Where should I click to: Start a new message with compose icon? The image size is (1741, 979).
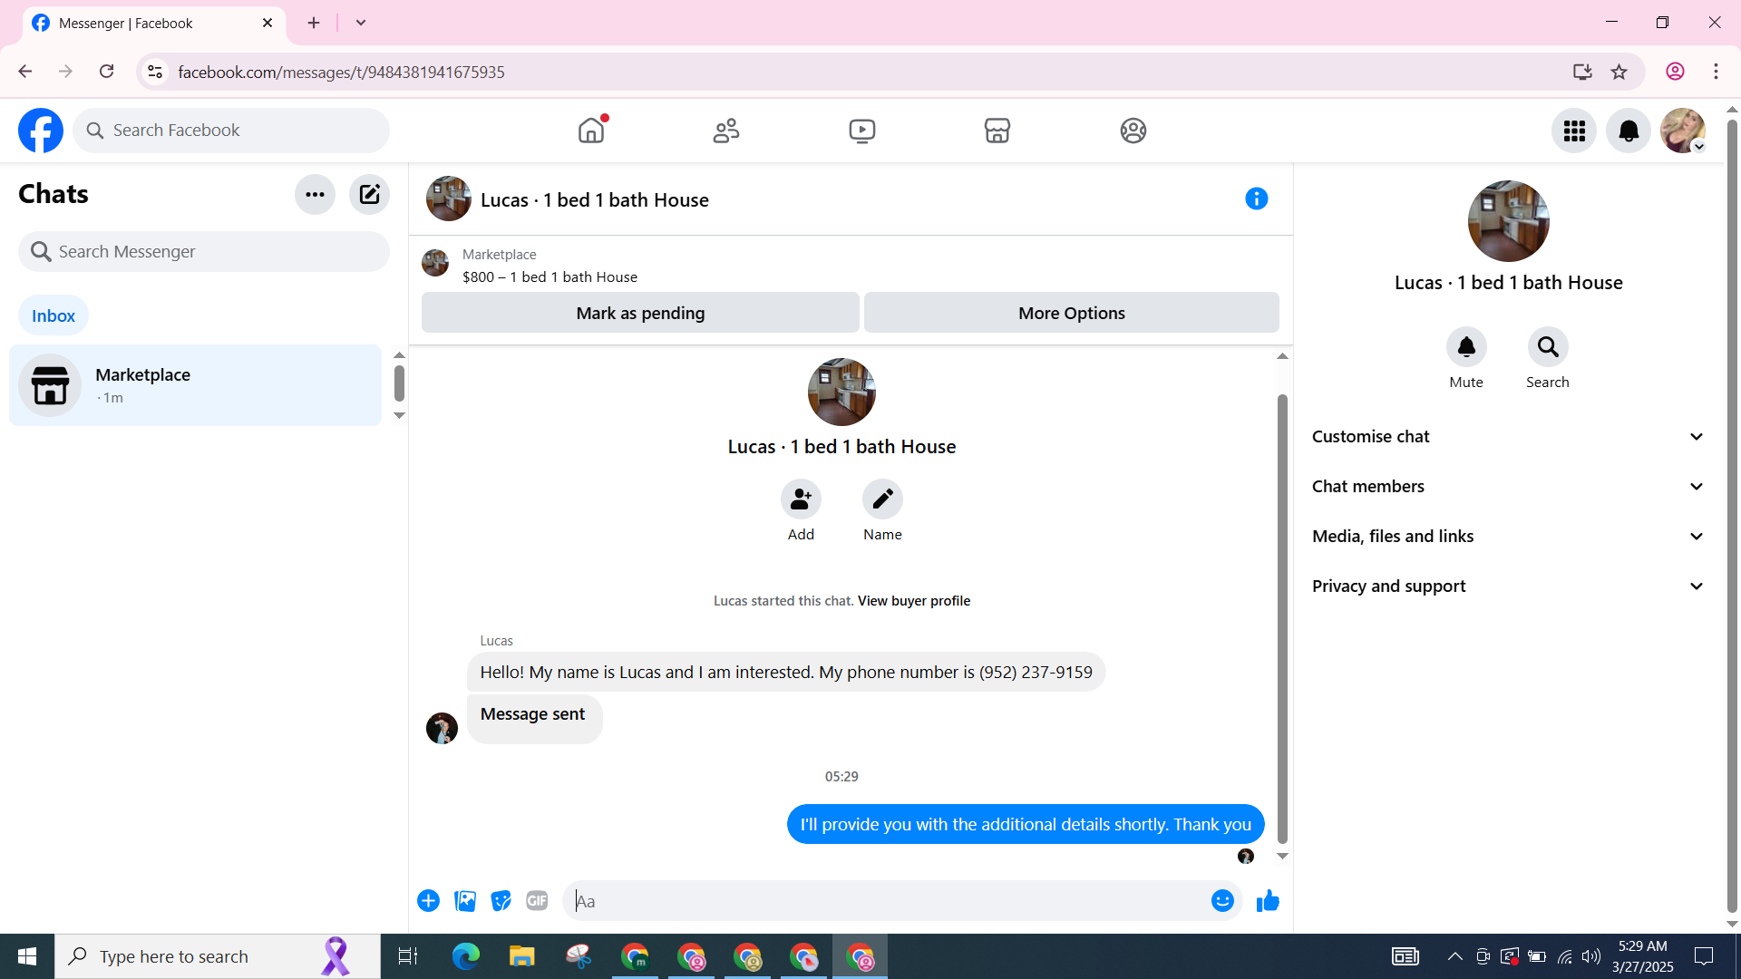(369, 194)
